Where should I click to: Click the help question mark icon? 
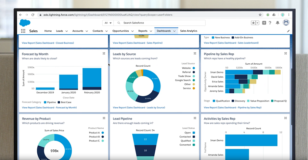(270, 23)
